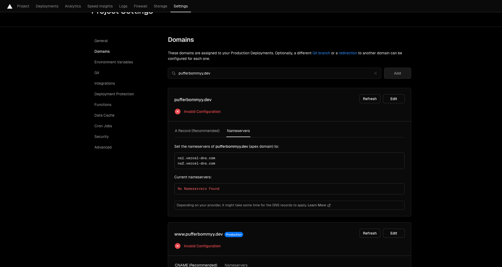Open Speed Insights tab
Viewport: 502px width, 267px height.
tap(100, 6)
